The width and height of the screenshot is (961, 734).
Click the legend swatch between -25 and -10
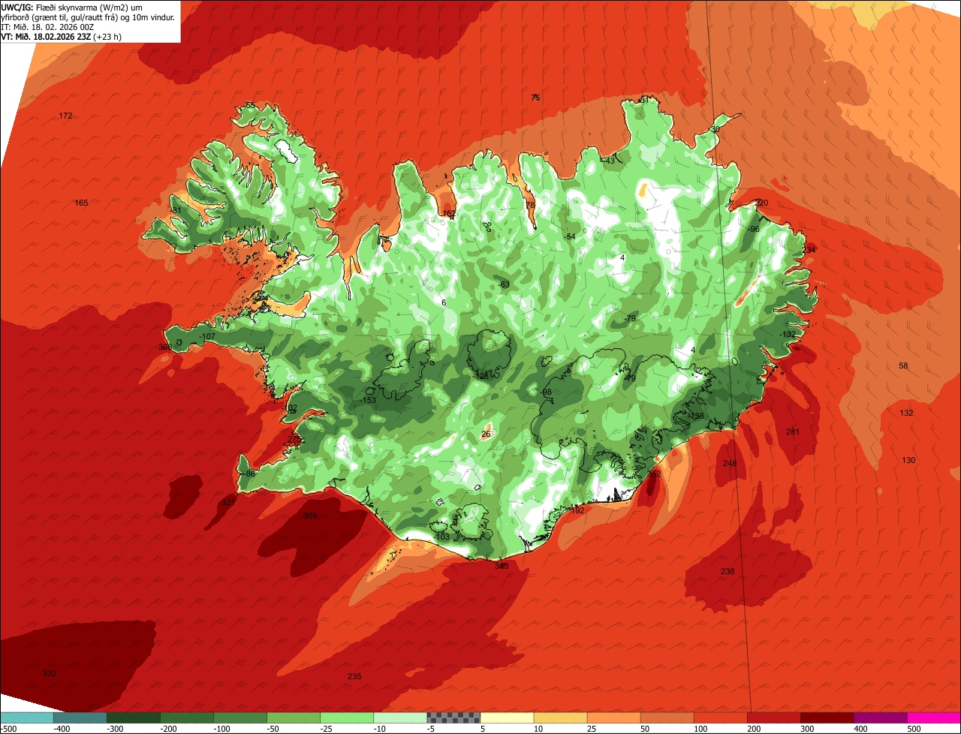pyautogui.click(x=347, y=717)
